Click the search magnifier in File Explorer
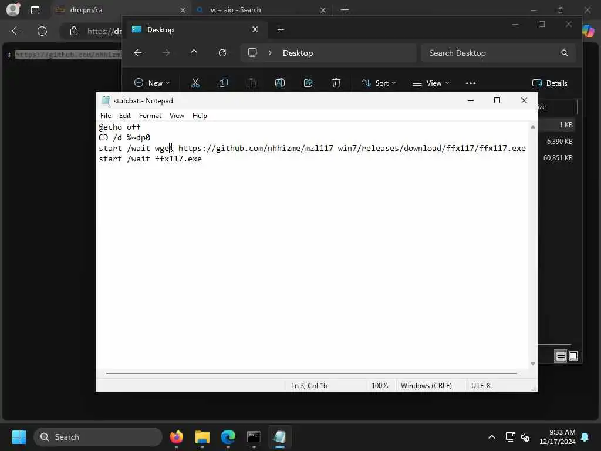The image size is (601, 451). pos(564,53)
